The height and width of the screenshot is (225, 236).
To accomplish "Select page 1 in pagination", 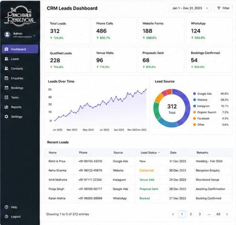I will click(x=182, y=214).
